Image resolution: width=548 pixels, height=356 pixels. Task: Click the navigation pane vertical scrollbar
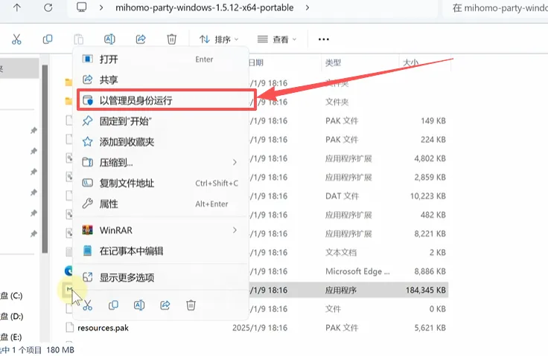click(x=45, y=159)
